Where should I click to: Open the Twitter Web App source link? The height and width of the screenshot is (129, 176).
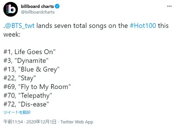pos(77,122)
